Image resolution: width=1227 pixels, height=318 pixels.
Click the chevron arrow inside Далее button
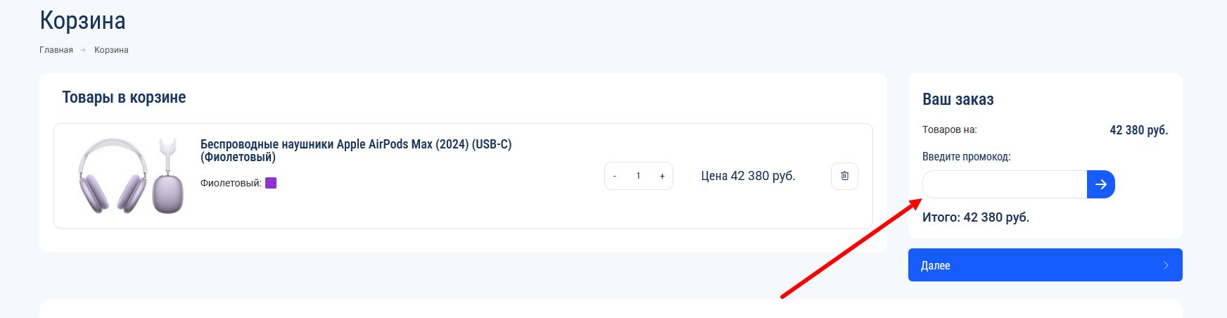click(x=1166, y=265)
